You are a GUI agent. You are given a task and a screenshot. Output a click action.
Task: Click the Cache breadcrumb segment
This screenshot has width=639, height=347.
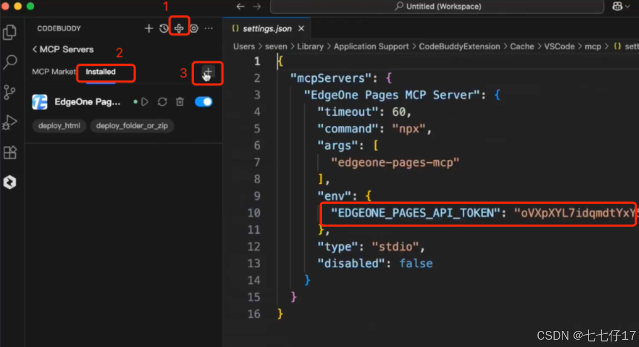click(521, 46)
